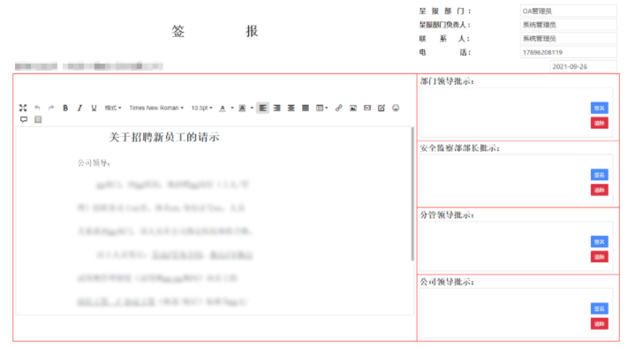
Task: Open the 10.5pt font size dropdown
Action: point(201,108)
